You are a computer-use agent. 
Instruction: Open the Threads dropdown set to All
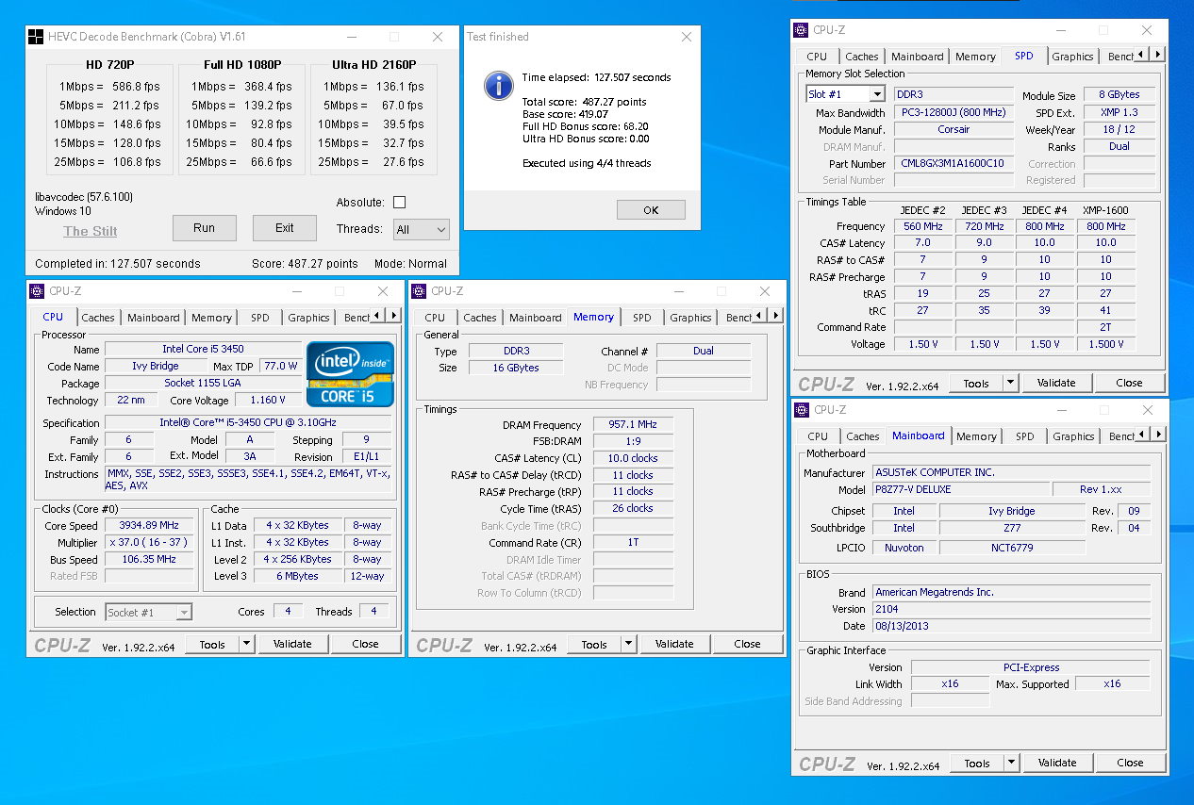[422, 229]
